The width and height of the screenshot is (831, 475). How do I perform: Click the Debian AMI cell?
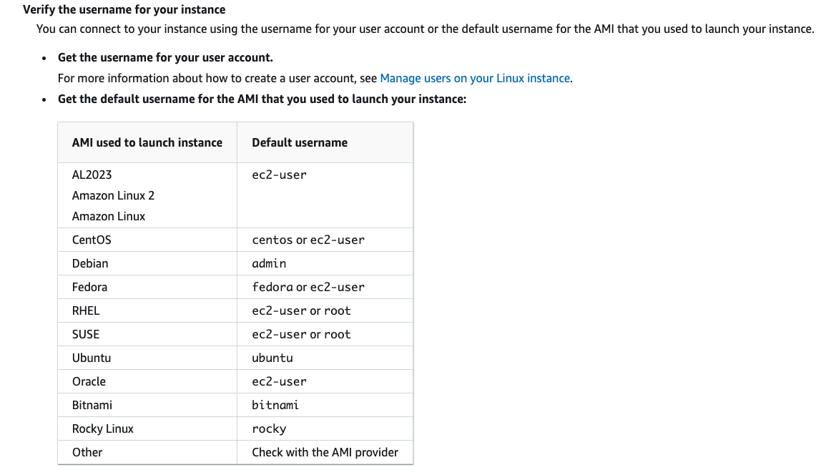point(90,263)
